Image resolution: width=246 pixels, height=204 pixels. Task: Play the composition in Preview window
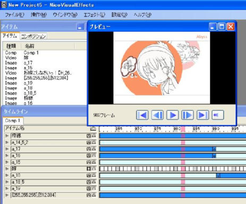[x=173, y=115]
